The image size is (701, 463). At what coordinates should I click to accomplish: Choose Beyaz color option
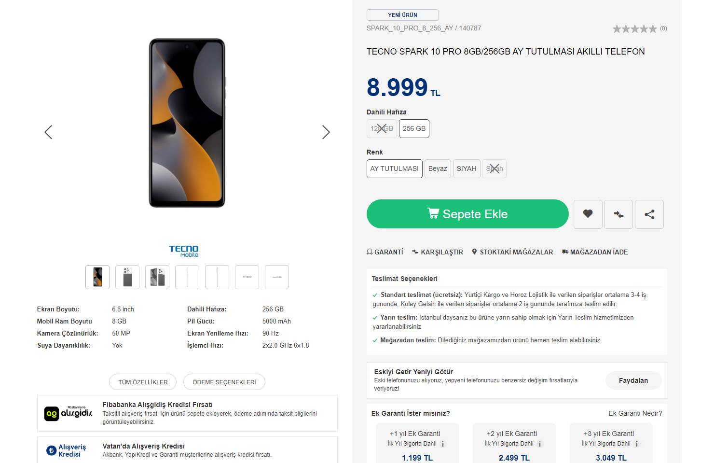tap(438, 168)
